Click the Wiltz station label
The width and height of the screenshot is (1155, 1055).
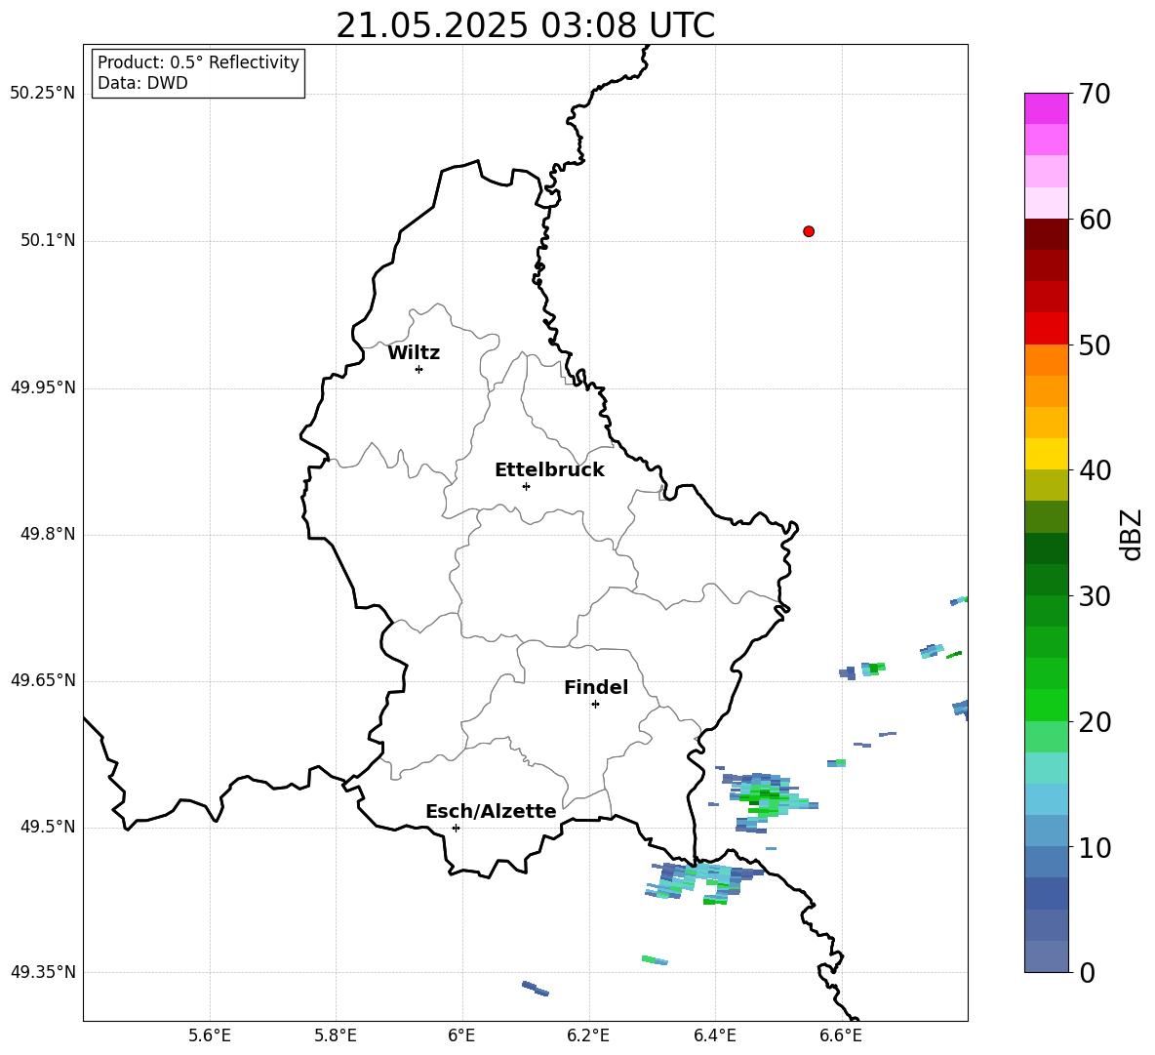pos(414,353)
